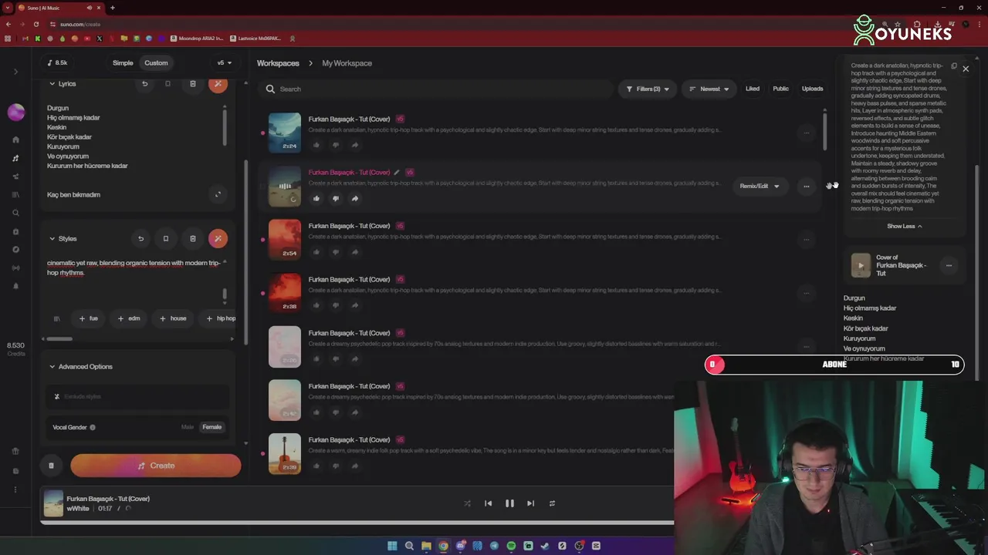The height and width of the screenshot is (555, 988).
Task: Add the 'house' style tag
Action: click(x=173, y=318)
